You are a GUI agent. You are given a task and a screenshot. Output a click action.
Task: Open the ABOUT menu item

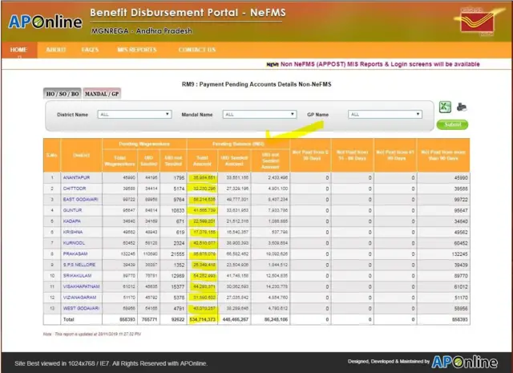[56, 50]
